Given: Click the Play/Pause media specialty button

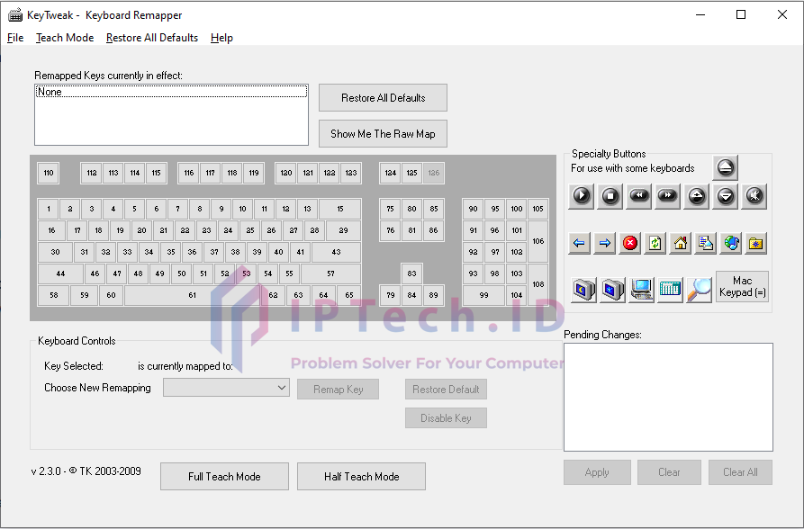Looking at the screenshot, I should (582, 196).
